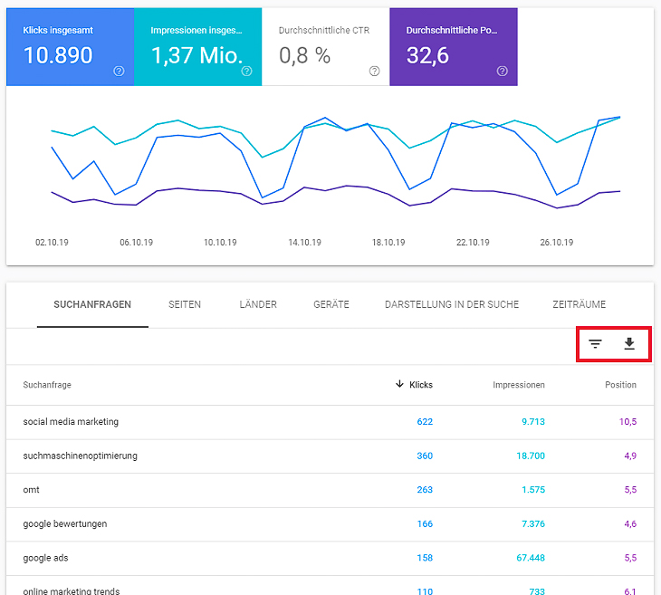Screen dimensions: 661x595
Task: Click help icon on Durchschnittliche CTR card
Action: pos(374,72)
